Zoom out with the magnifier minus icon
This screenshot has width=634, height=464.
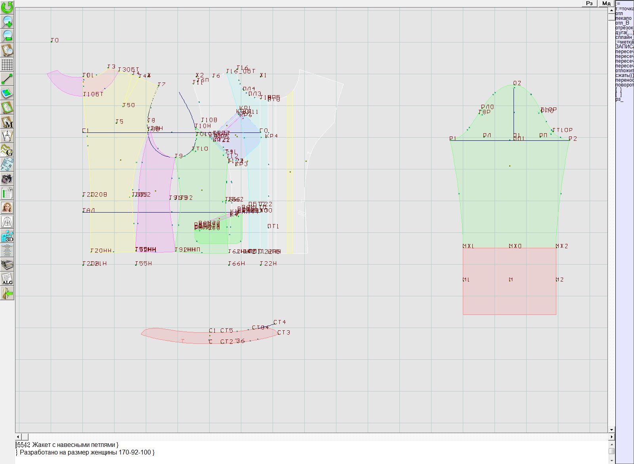(7, 36)
